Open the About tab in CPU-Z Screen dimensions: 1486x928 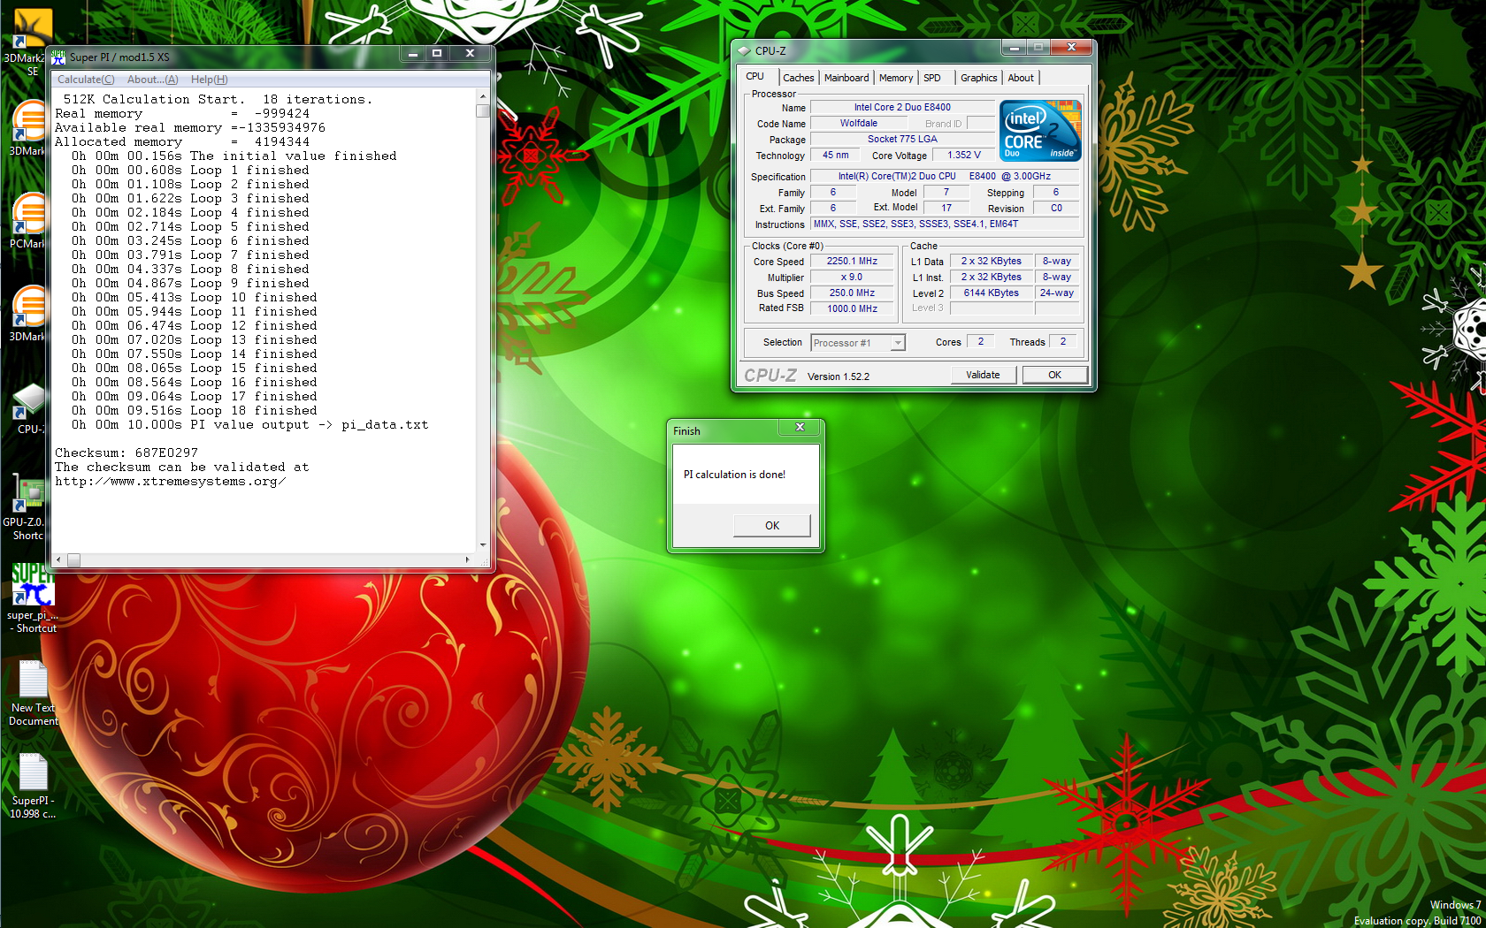coord(1021,78)
